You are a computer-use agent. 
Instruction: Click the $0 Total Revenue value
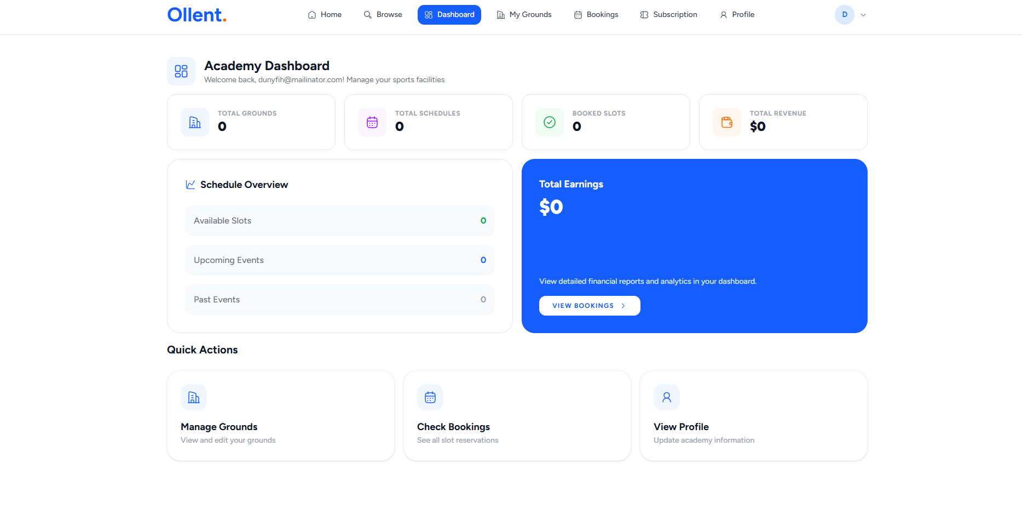tap(758, 127)
